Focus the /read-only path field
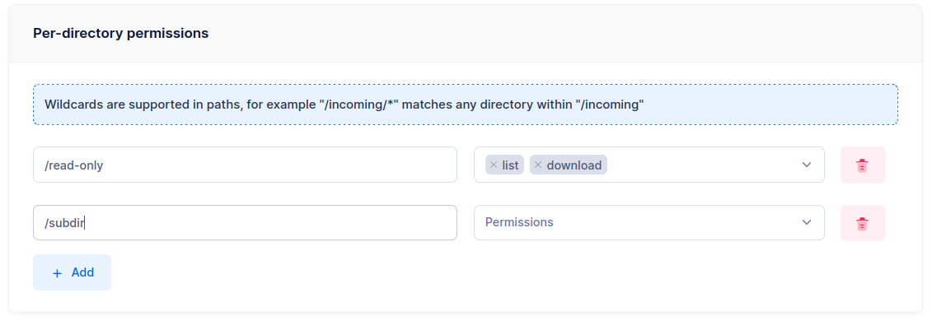The image size is (932, 321). click(245, 165)
